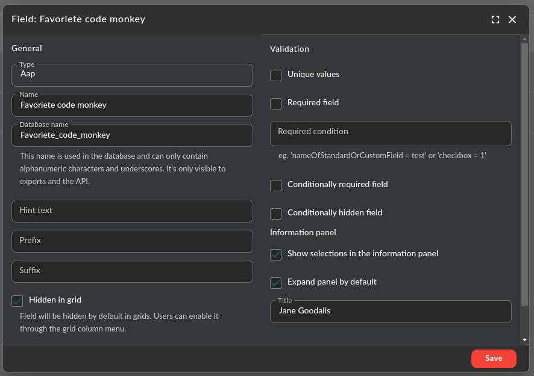This screenshot has width=534, height=376.
Task: Enable the Unique values checkbox
Action: tap(275, 75)
